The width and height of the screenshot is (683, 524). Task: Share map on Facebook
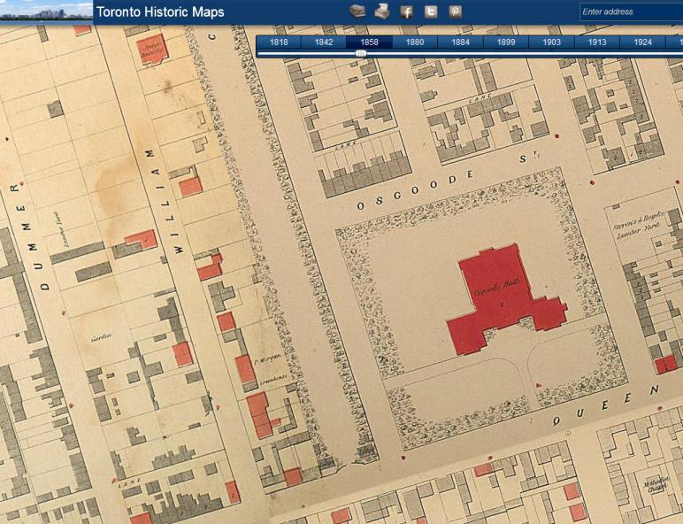pyautogui.click(x=406, y=12)
